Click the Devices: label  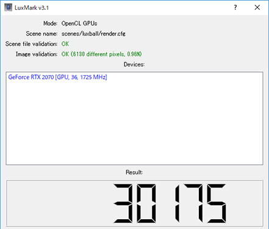[x=134, y=65]
